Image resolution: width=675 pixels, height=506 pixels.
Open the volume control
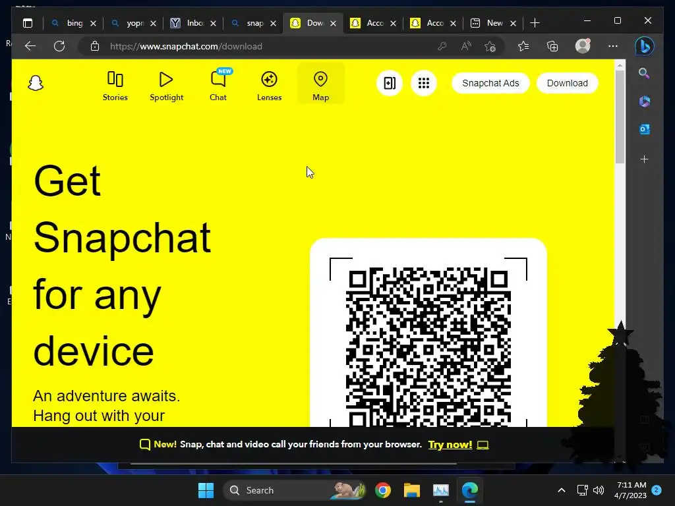(x=599, y=490)
